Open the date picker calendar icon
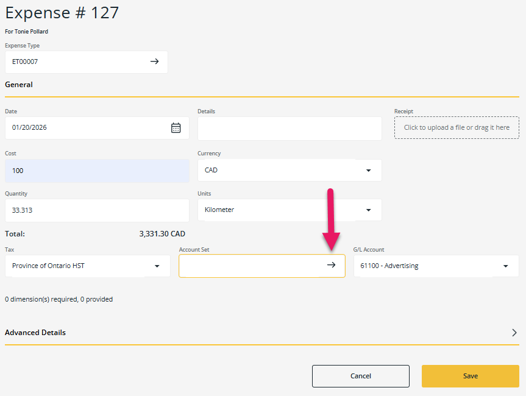 coord(176,128)
